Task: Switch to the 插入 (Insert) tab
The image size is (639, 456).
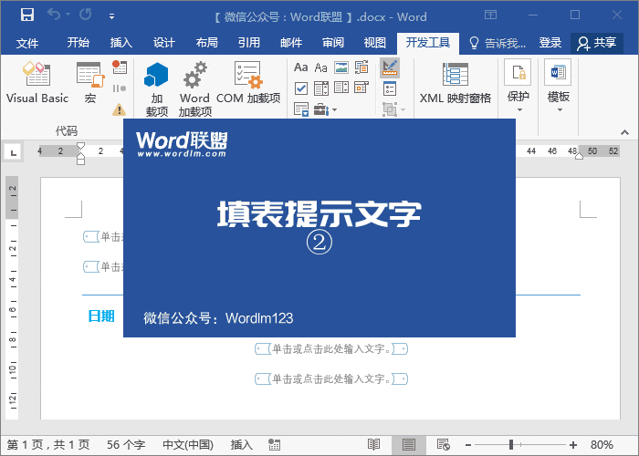Action: (x=121, y=42)
